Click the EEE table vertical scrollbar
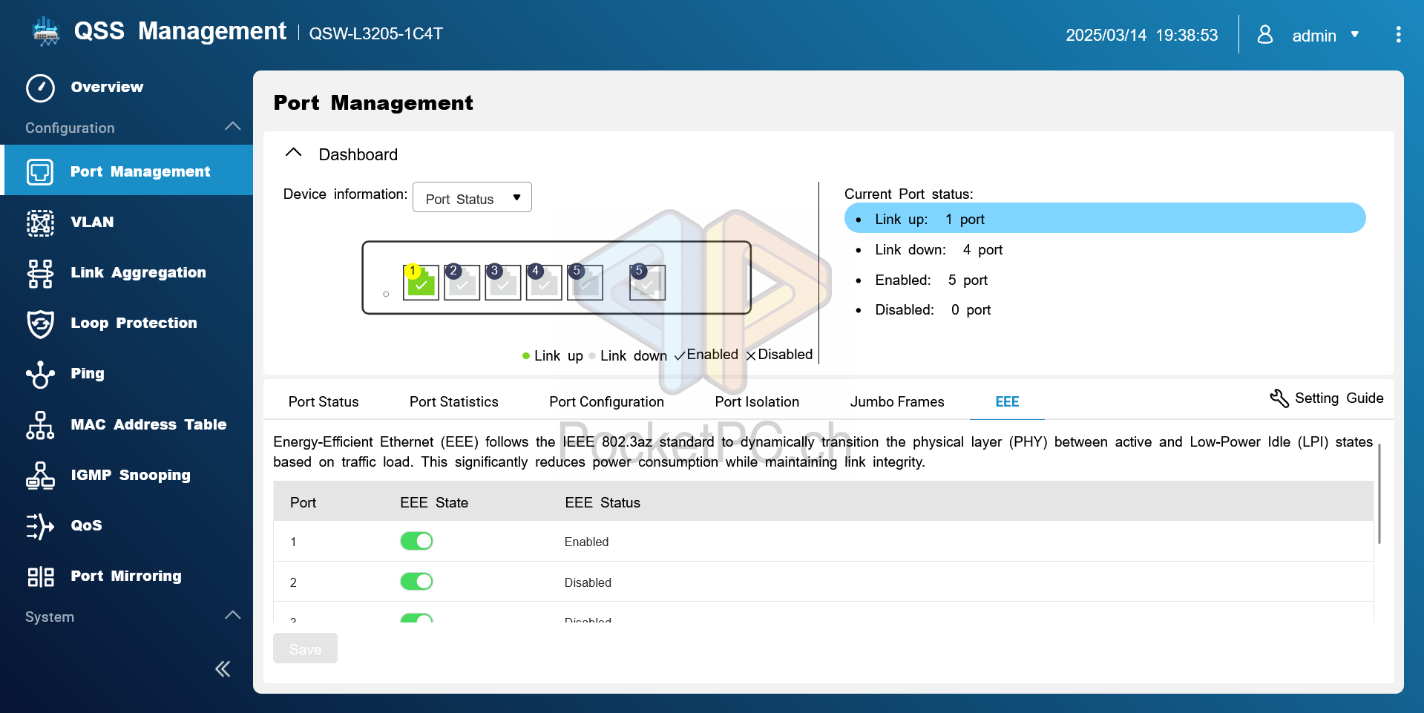This screenshot has width=1424, height=713. click(1379, 494)
